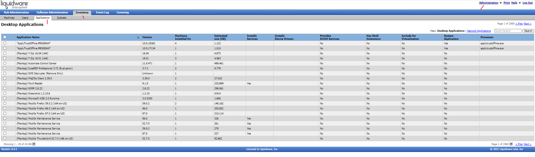Open the Subnets sub-tab
This screenshot has height=157, width=535.
point(62,18)
